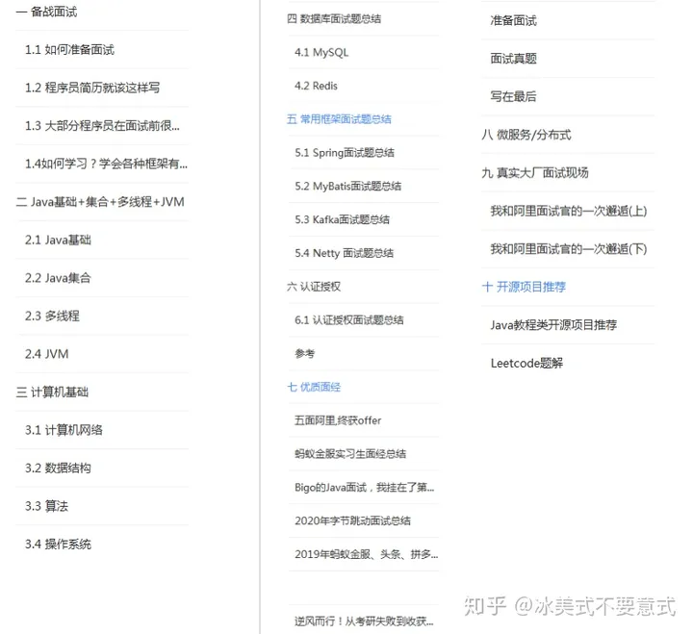Click the blue 七 优质面经 link
Screen dimensions: 693x634
pos(314,387)
